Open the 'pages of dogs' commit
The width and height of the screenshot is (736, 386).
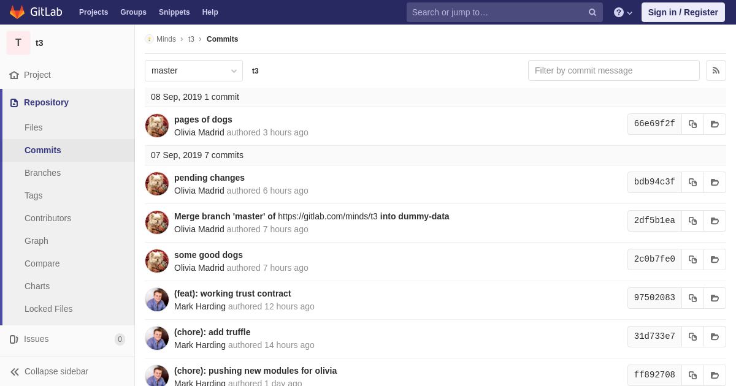pyautogui.click(x=203, y=119)
